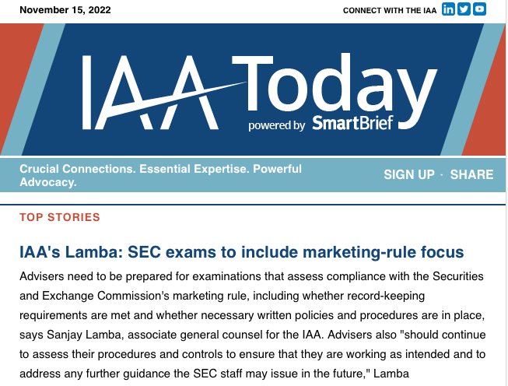Open the IAA Twitter icon
This screenshot has height=386, width=508.
[x=464, y=9]
